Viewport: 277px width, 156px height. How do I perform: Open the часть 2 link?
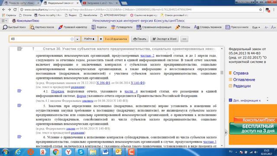[x=147, y=56]
